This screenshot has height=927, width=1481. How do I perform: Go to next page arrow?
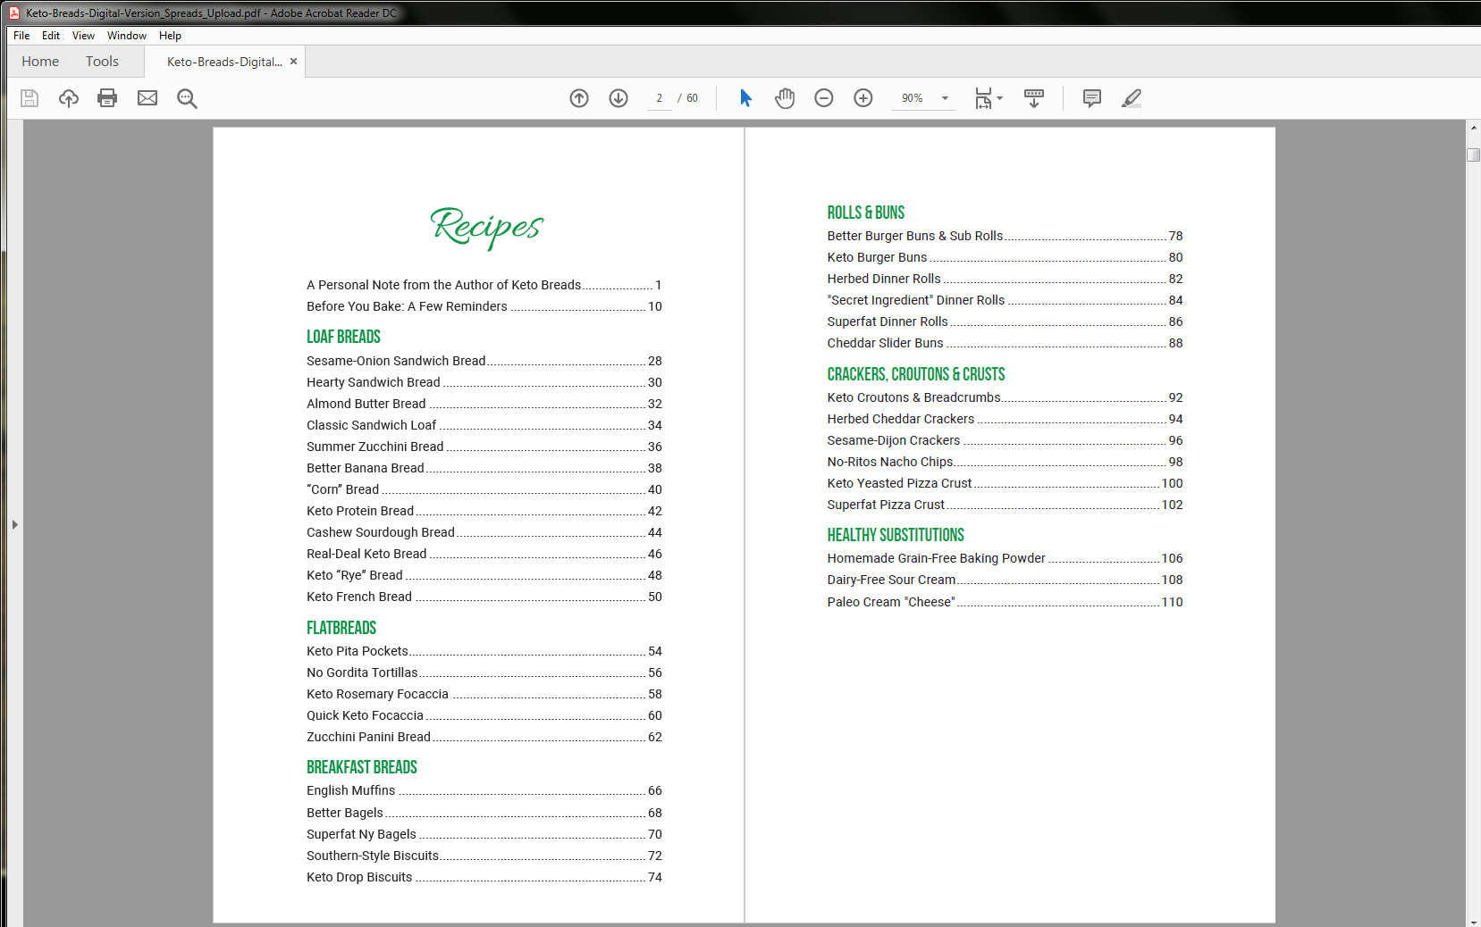(x=618, y=98)
